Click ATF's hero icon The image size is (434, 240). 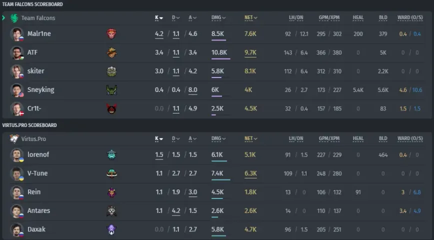(111, 52)
